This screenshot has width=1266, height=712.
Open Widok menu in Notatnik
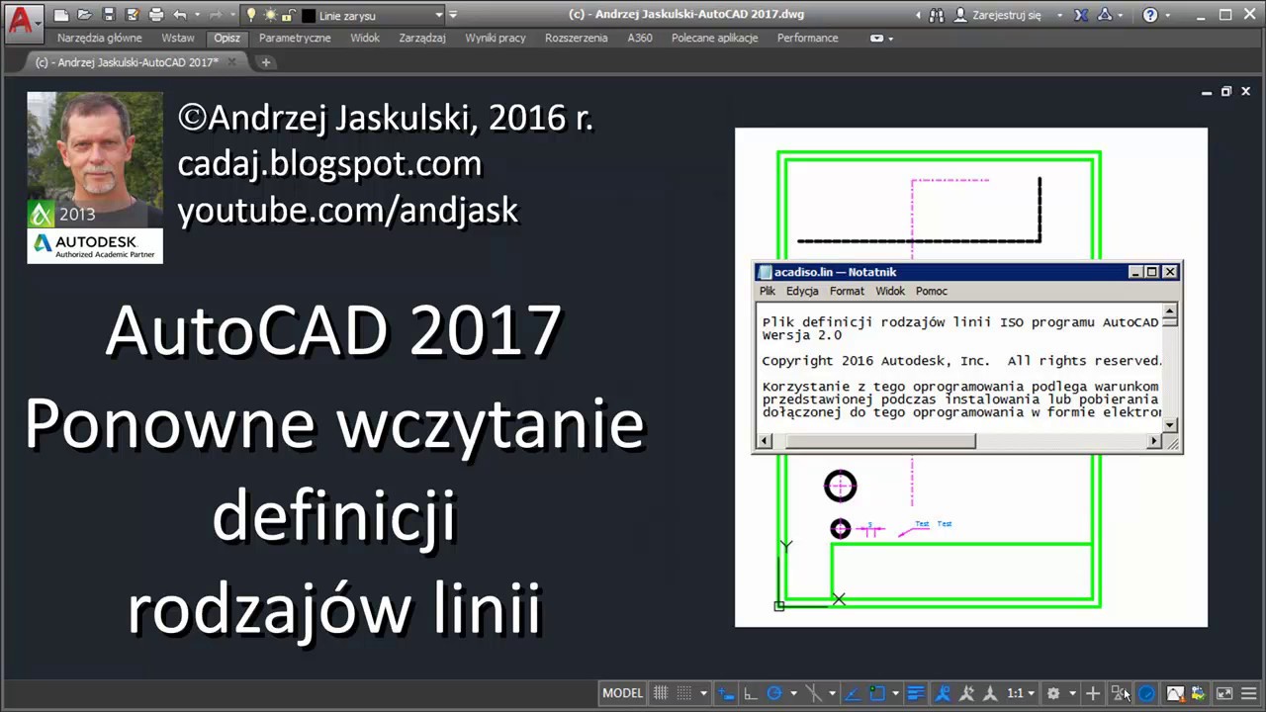click(890, 291)
